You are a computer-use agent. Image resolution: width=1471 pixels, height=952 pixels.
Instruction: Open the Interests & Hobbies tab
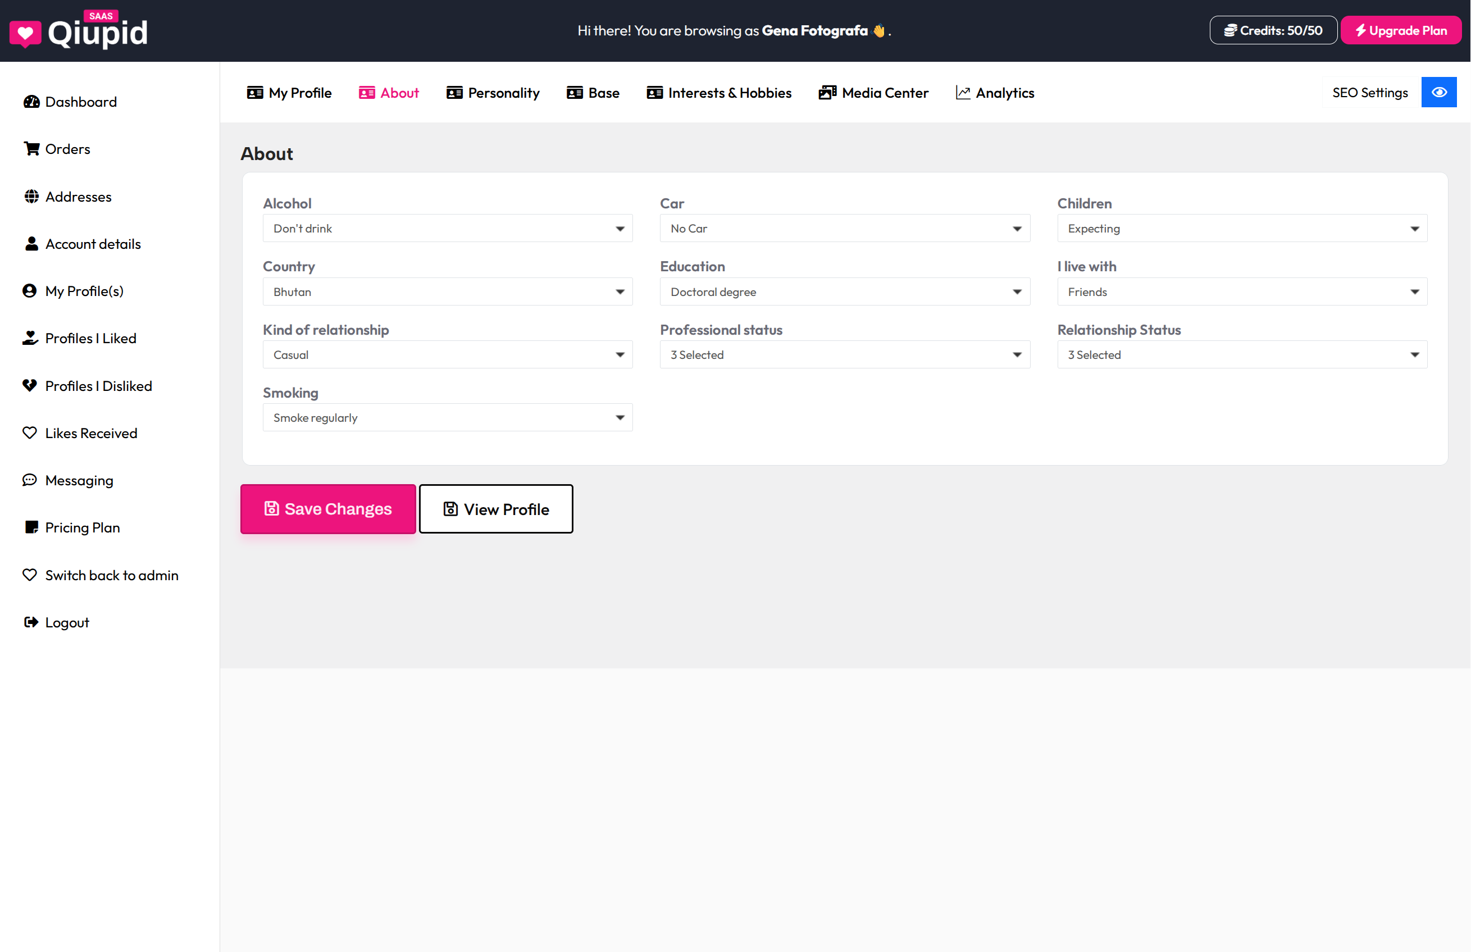719,93
